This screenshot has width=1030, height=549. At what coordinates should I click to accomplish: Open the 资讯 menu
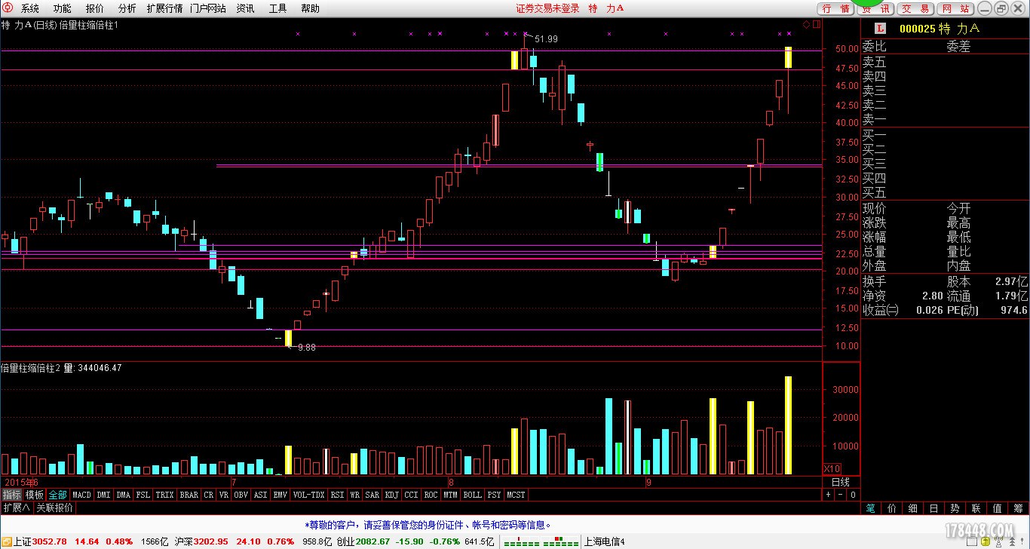(245, 8)
